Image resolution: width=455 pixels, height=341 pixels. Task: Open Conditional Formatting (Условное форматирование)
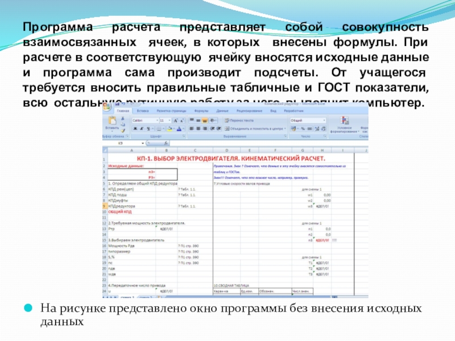(345, 124)
